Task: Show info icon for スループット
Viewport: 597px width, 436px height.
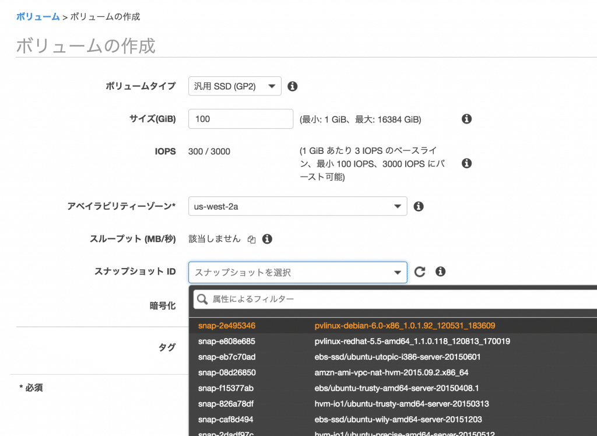Action: [x=267, y=239]
